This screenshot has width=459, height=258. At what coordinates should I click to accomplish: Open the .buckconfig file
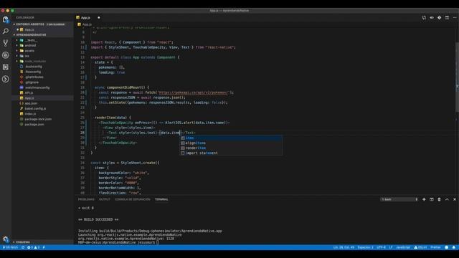pyautogui.click(x=33, y=67)
